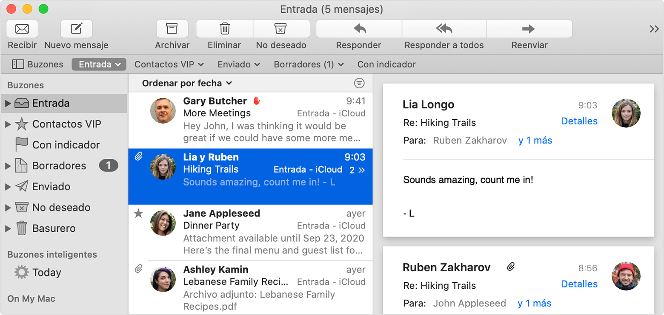Archive message using the Archivar icon

[x=172, y=29]
